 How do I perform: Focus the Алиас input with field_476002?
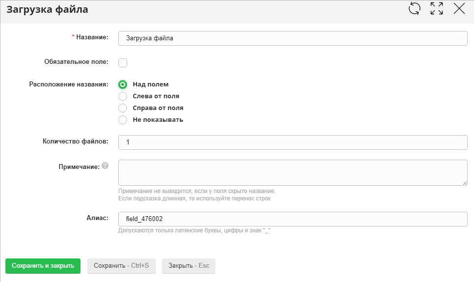click(x=292, y=219)
